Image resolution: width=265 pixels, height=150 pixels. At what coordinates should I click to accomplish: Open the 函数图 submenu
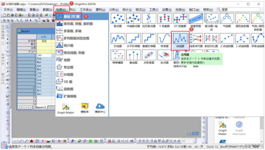click(82, 89)
